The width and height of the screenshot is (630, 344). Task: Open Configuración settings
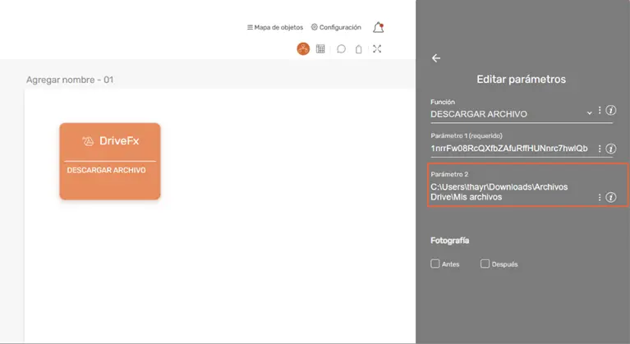[x=336, y=27]
